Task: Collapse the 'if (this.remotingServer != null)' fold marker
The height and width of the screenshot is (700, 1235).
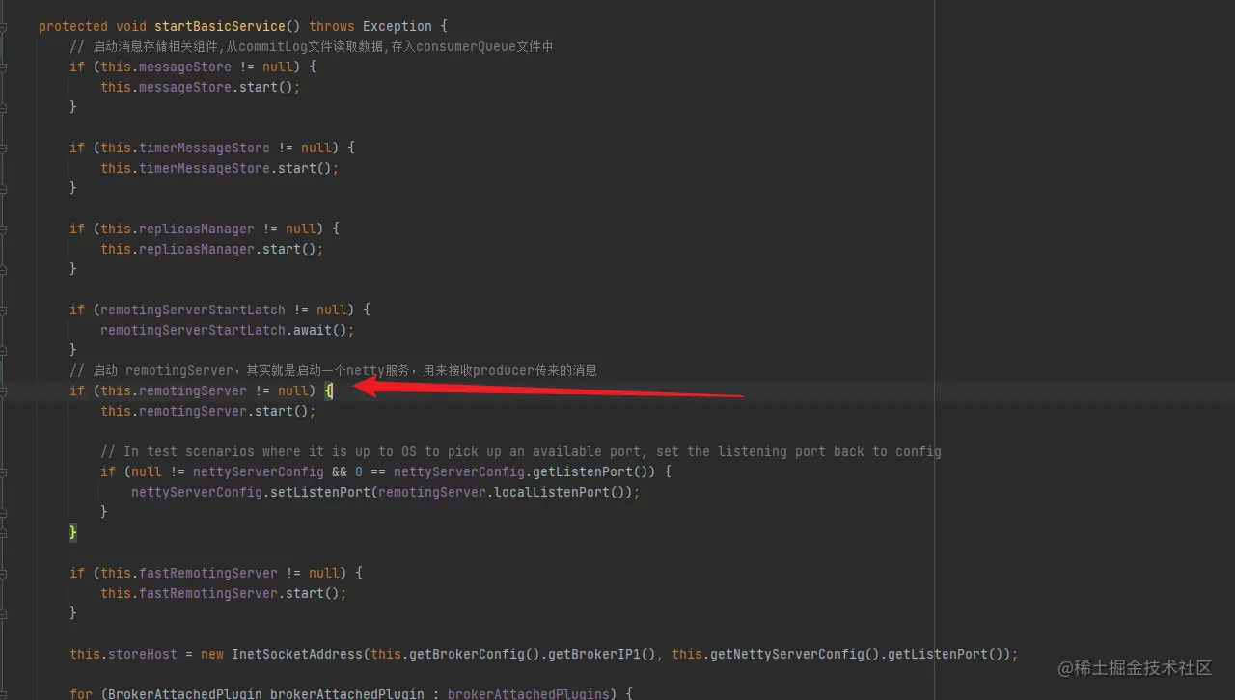Action: coord(3,390)
